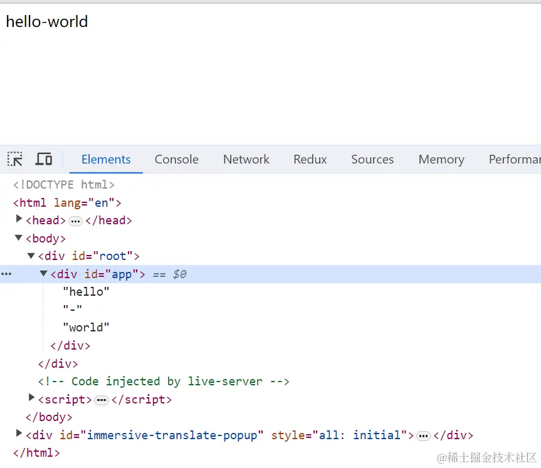Click the closing script tag
The image size is (541, 468).
pos(142,399)
